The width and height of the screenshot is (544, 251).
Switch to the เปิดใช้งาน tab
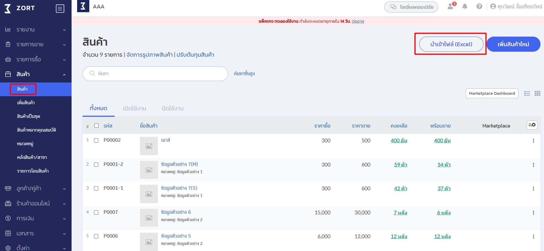point(134,108)
